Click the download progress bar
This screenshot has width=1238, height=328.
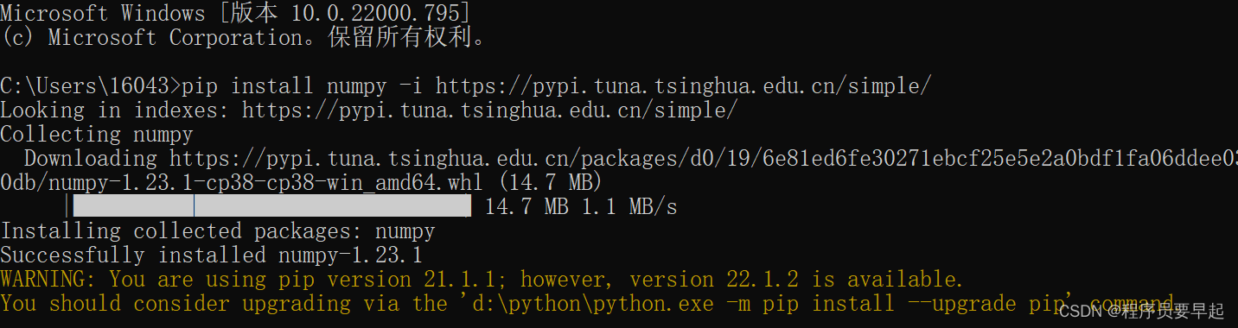tap(271, 205)
